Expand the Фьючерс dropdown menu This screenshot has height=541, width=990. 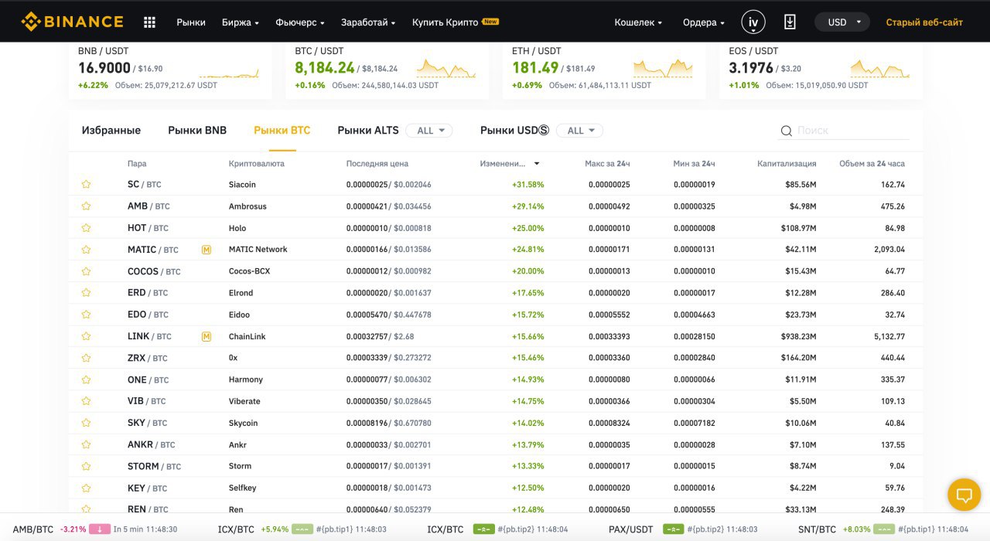(299, 22)
